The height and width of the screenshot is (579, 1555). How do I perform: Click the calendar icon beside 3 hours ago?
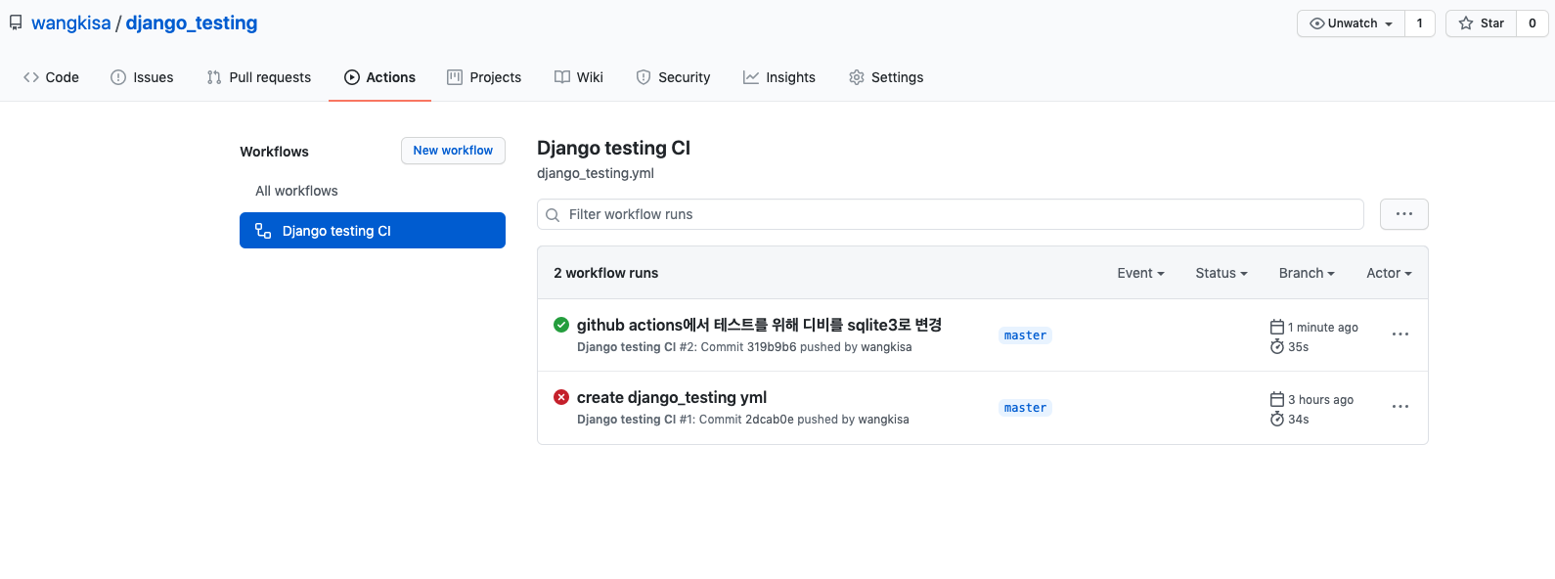[x=1277, y=399]
